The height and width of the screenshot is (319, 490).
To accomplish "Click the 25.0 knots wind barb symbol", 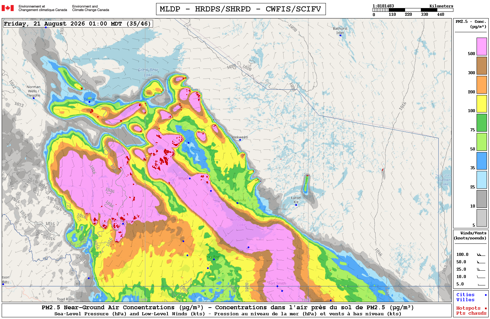I will pos(481,269).
